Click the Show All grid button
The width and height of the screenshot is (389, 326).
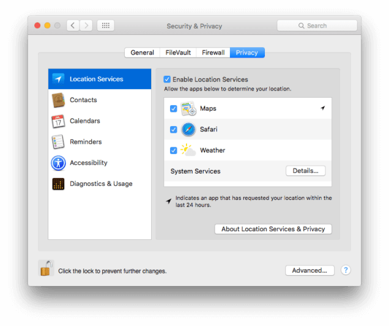click(105, 25)
